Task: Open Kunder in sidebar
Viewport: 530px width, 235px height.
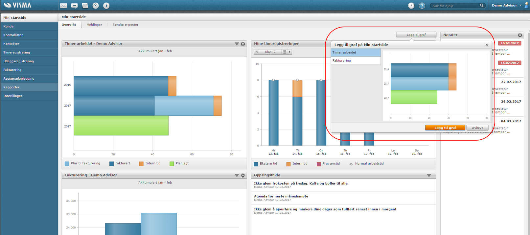Action: (x=29, y=26)
